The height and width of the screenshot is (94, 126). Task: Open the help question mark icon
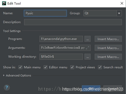coord(7,88)
